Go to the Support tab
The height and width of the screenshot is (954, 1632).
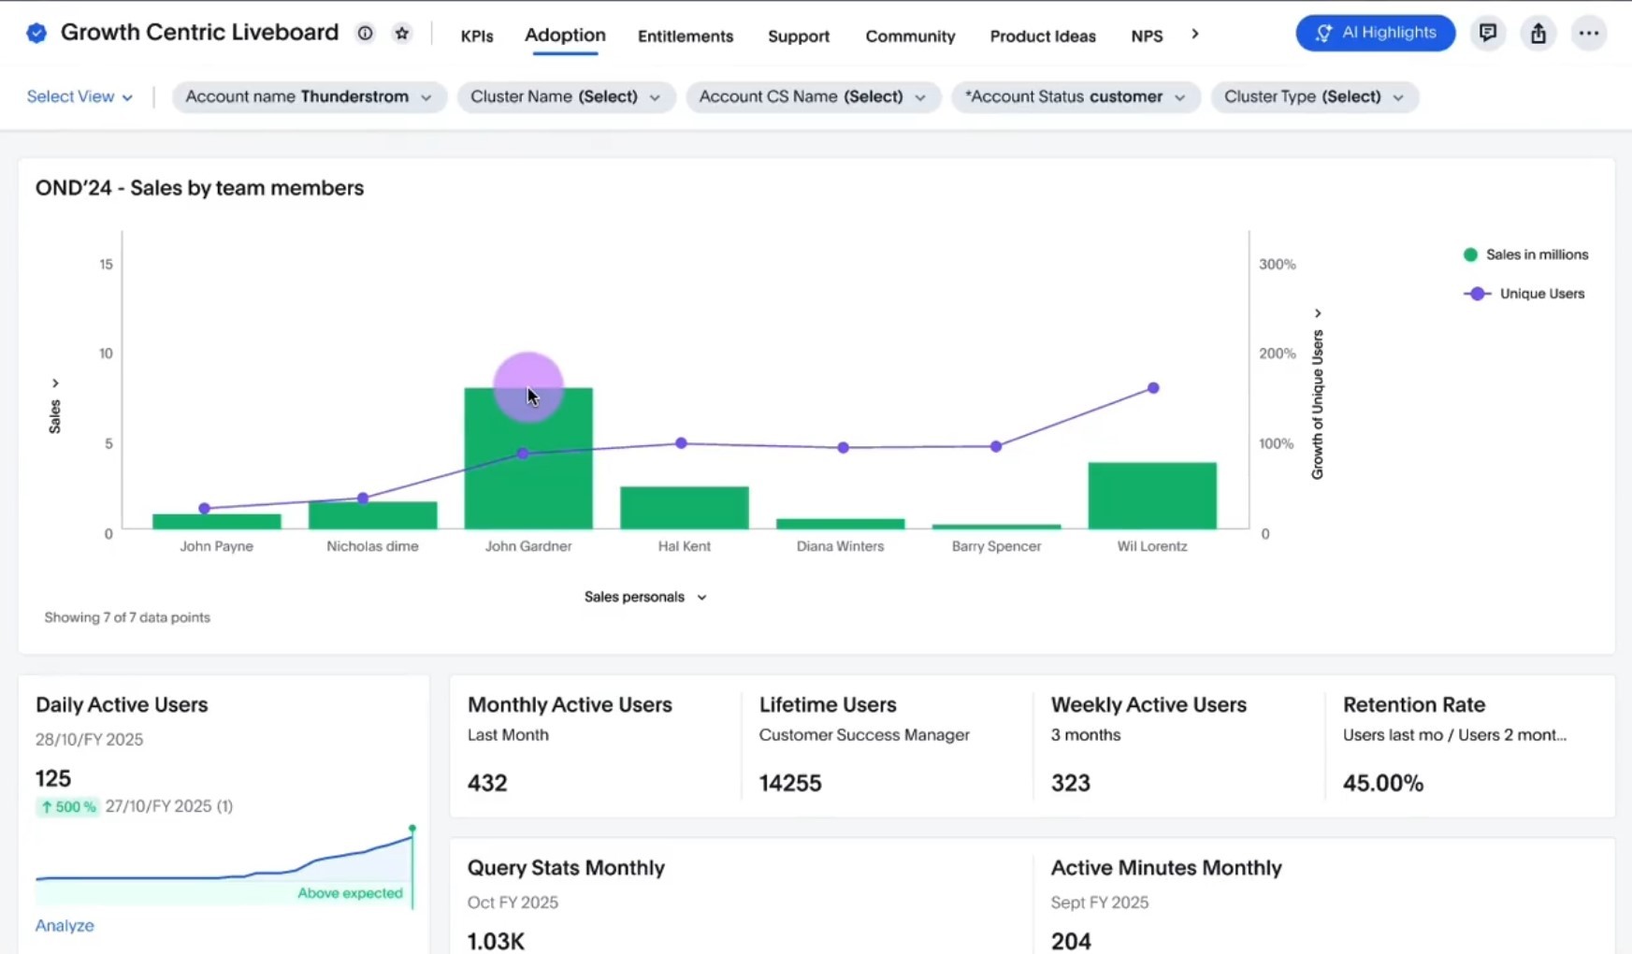[799, 36]
